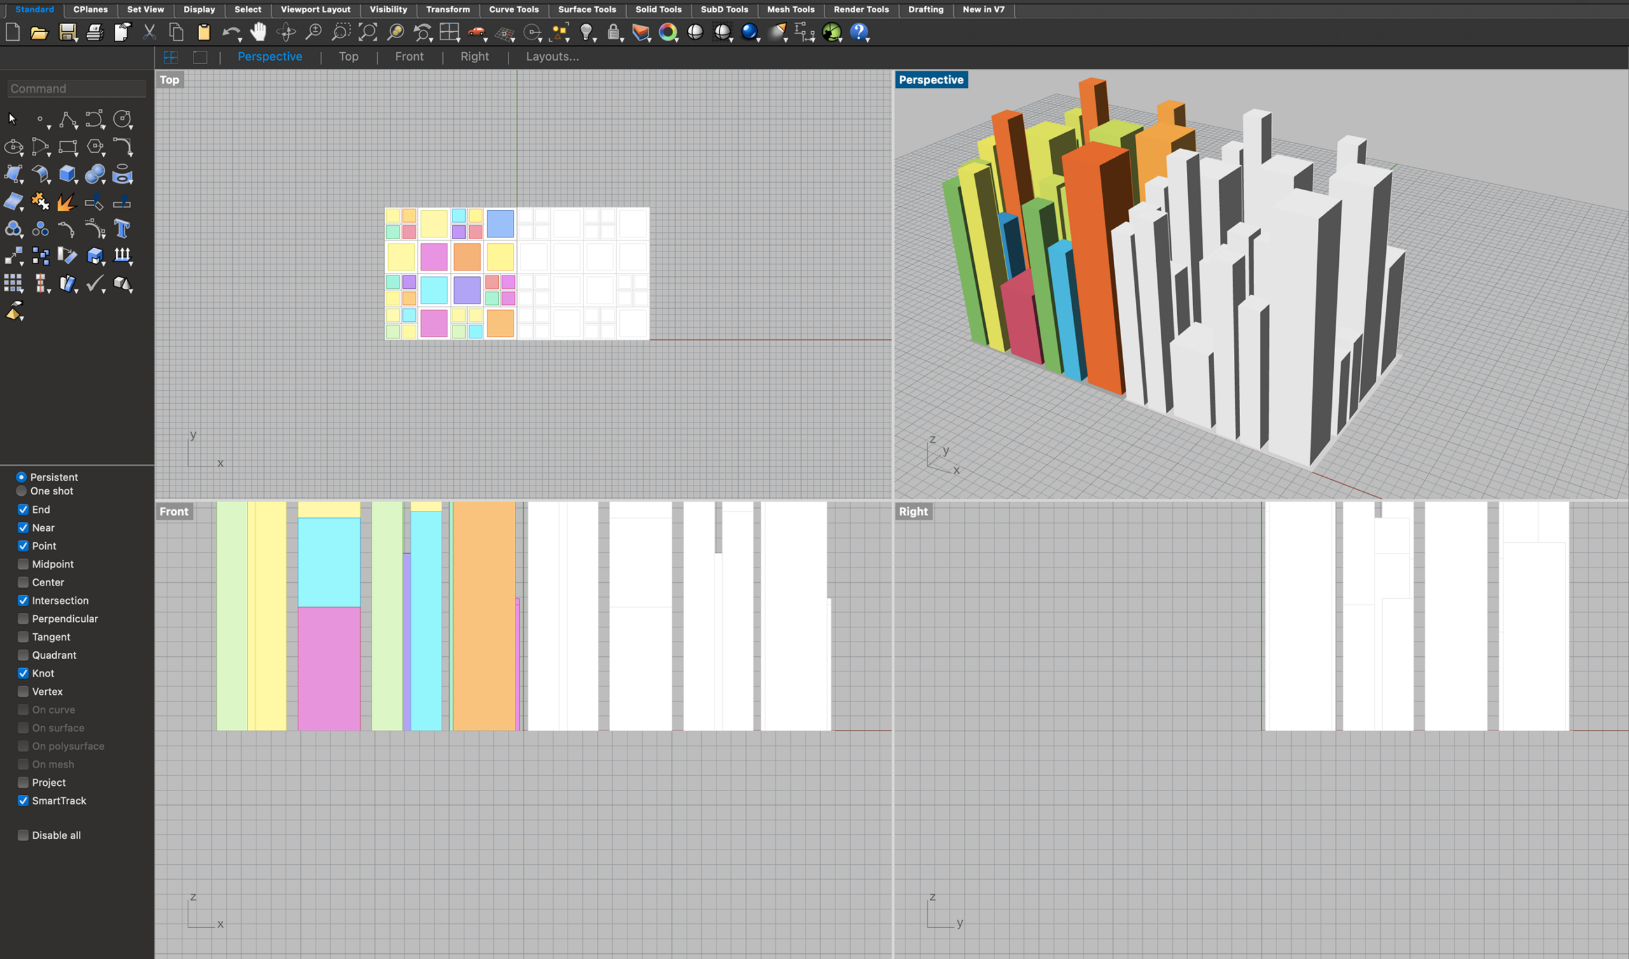Image resolution: width=1629 pixels, height=959 pixels.
Task: Open the Solid Tools tab
Action: click(658, 9)
